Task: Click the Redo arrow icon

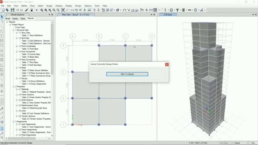Action: click(21, 10)
